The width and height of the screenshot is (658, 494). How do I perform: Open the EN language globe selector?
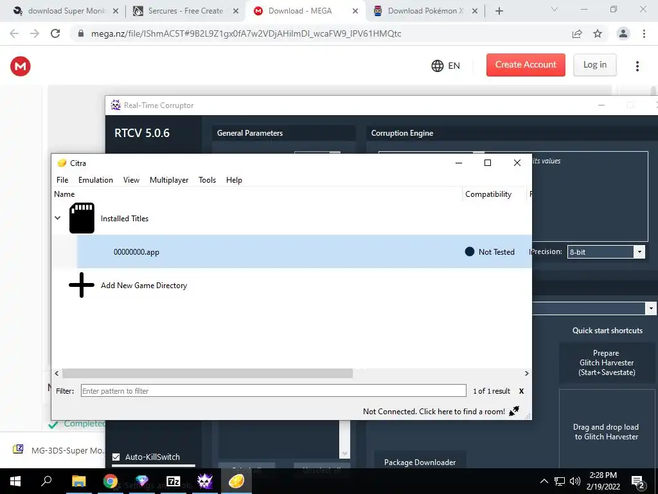(x=445, y=66)
